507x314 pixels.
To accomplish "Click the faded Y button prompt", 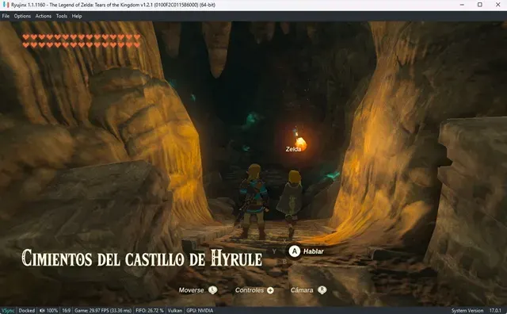I will (x=274, y=251).
